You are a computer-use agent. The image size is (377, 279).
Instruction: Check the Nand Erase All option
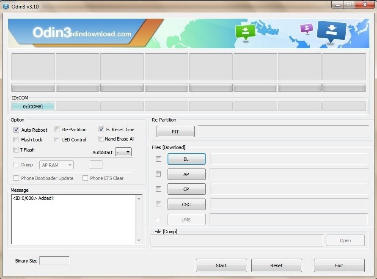point(101,139)
